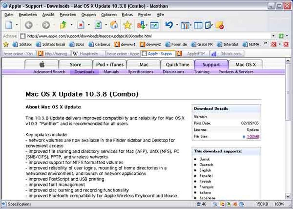Image resolution: width=293 pixels, height=209 pixels.
Task: Open dropdown arrow next to New page icon
Action: click(x=17, y=25)
